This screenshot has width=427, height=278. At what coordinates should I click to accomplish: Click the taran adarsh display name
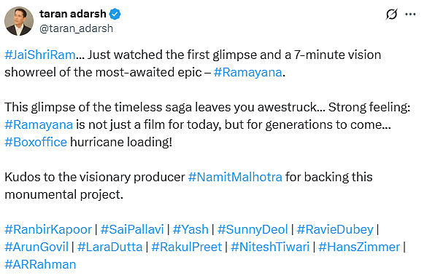pos(73,14)
